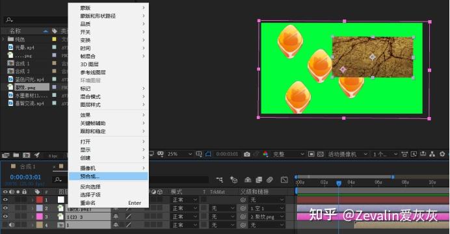Image resolution: width=450 pixels, height=234 pixels.
Task: Click the red label color of layer 1
Action: click(x=40, y=200)
